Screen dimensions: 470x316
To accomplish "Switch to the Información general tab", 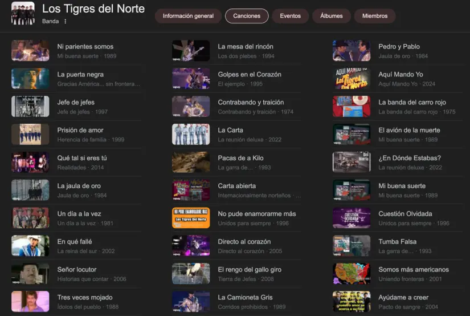I will click(188, 16).
